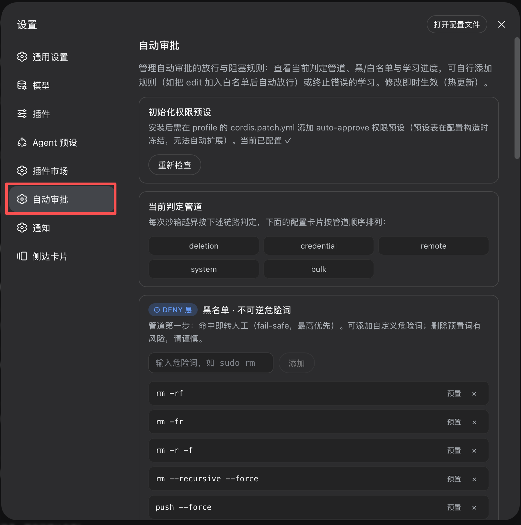Click the icon beside Agent 预设
The image size is (521, 525).
pyautogui.click(x=22, y=142)
